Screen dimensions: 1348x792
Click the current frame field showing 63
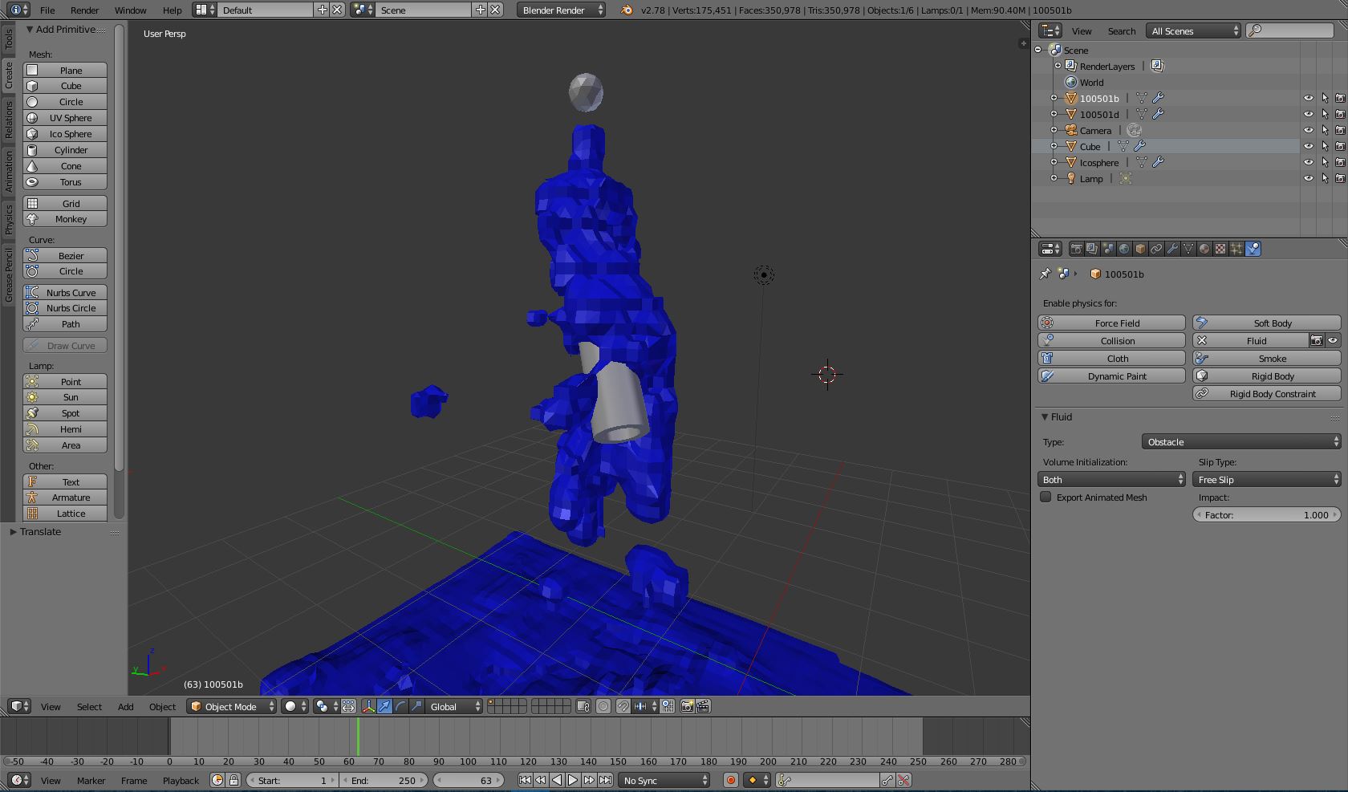tap(469, 780)
